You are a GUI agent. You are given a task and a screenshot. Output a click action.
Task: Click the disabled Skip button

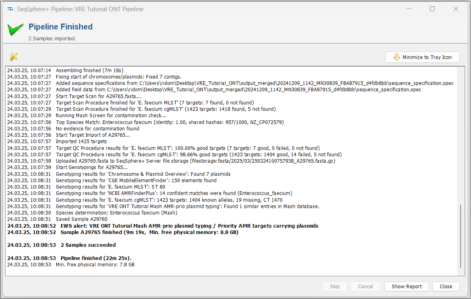(335, 286)
